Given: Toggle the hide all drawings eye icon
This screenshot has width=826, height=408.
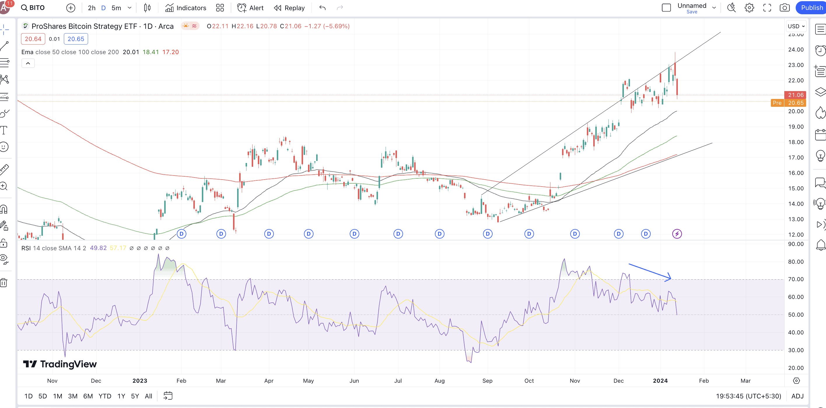Looking at the screenshot, I should (x=4, y=258).
